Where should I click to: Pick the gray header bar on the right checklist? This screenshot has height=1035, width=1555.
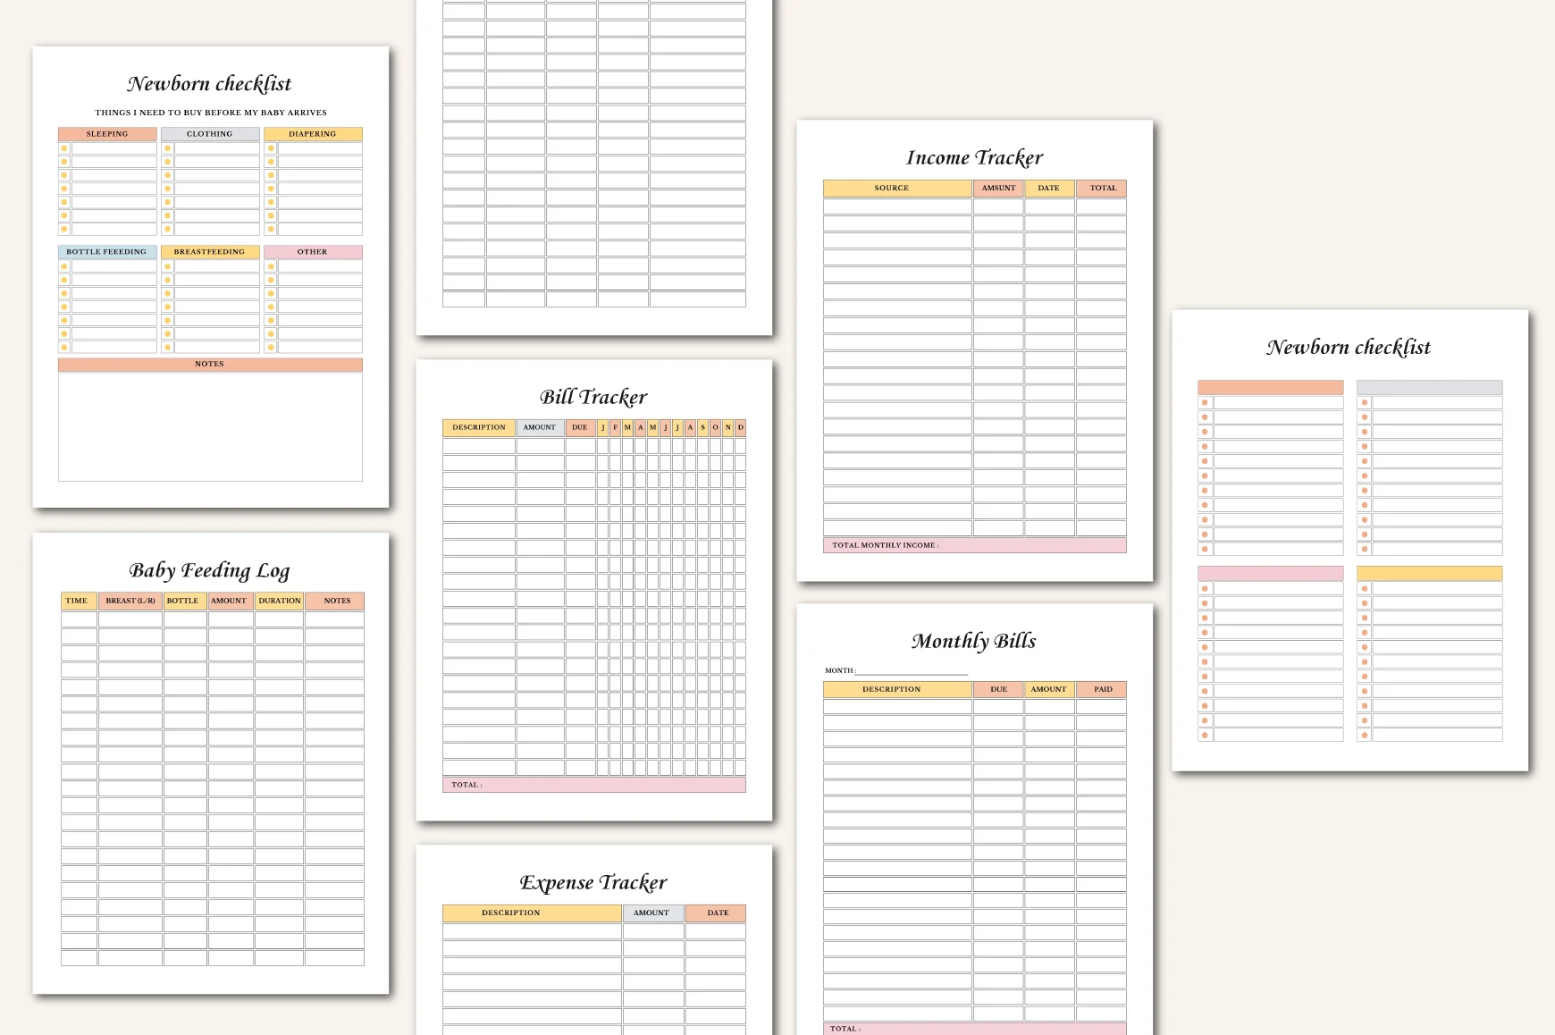click(1430, 387)
